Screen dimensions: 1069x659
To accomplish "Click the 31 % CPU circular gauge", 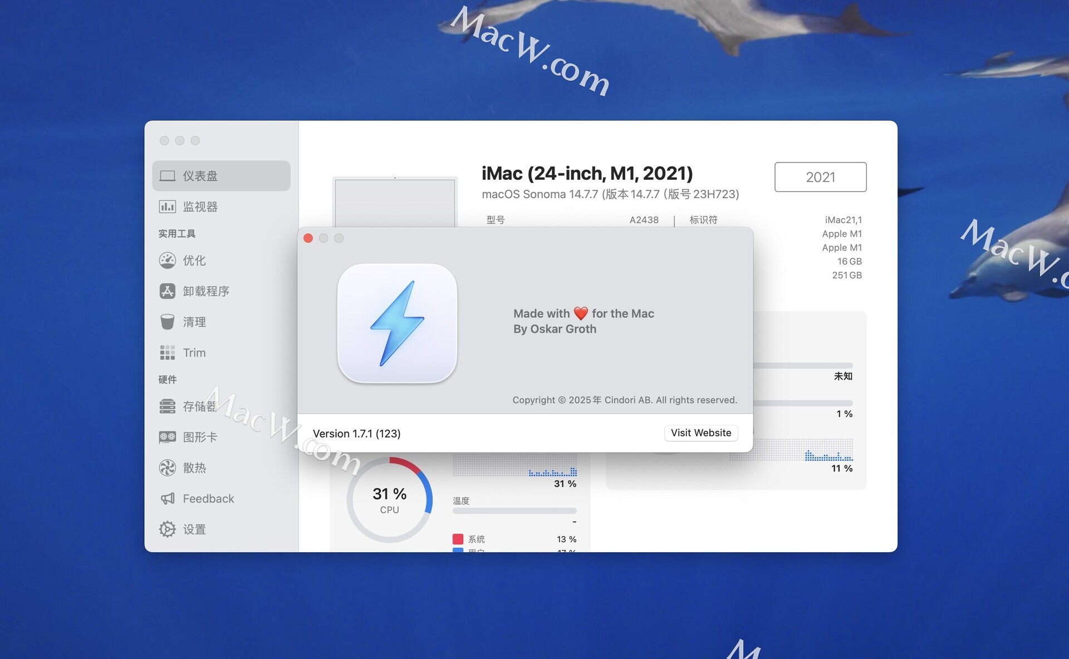I will [390, 500].
